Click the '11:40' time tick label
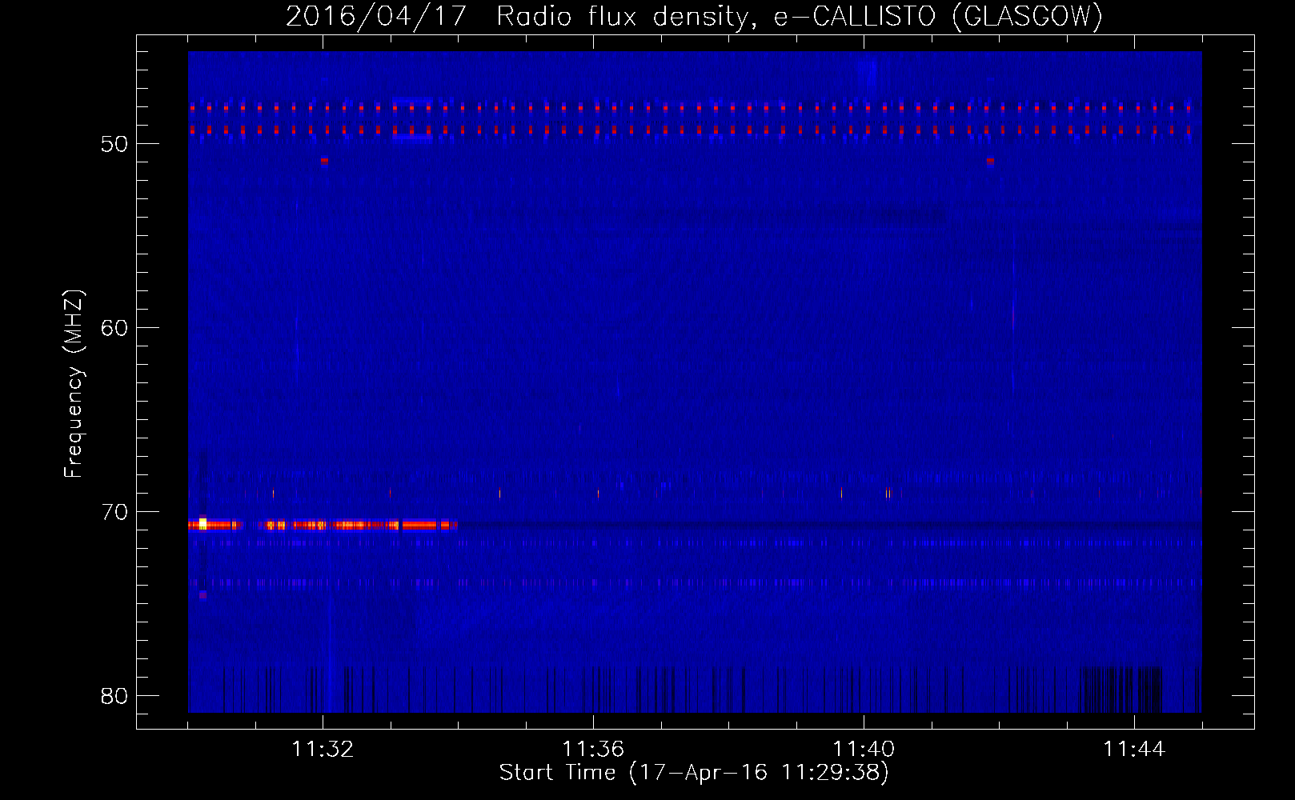The image size is (1295, 800). pyautogui.click(x=864, y=750)
